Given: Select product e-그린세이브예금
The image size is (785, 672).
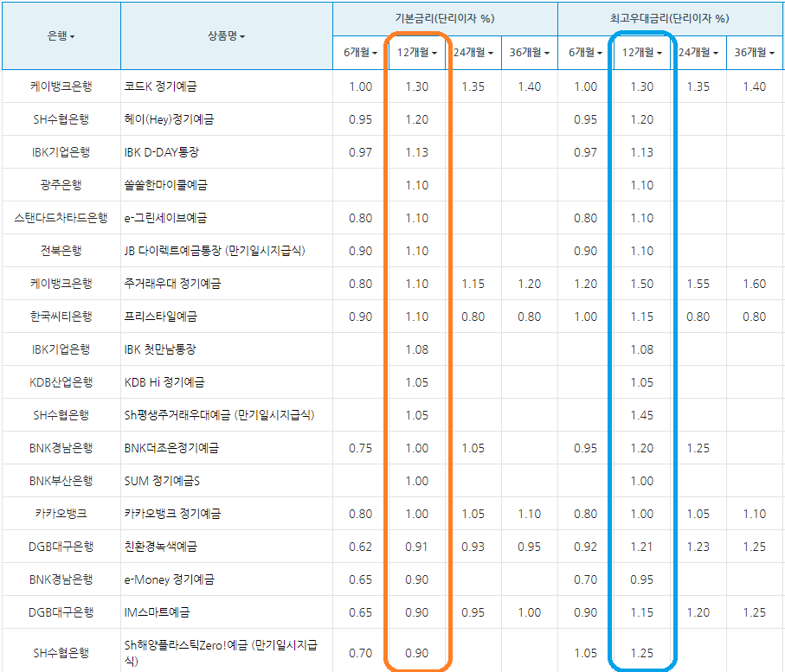Looking at the screenshot, I should [x=165, y=218].
